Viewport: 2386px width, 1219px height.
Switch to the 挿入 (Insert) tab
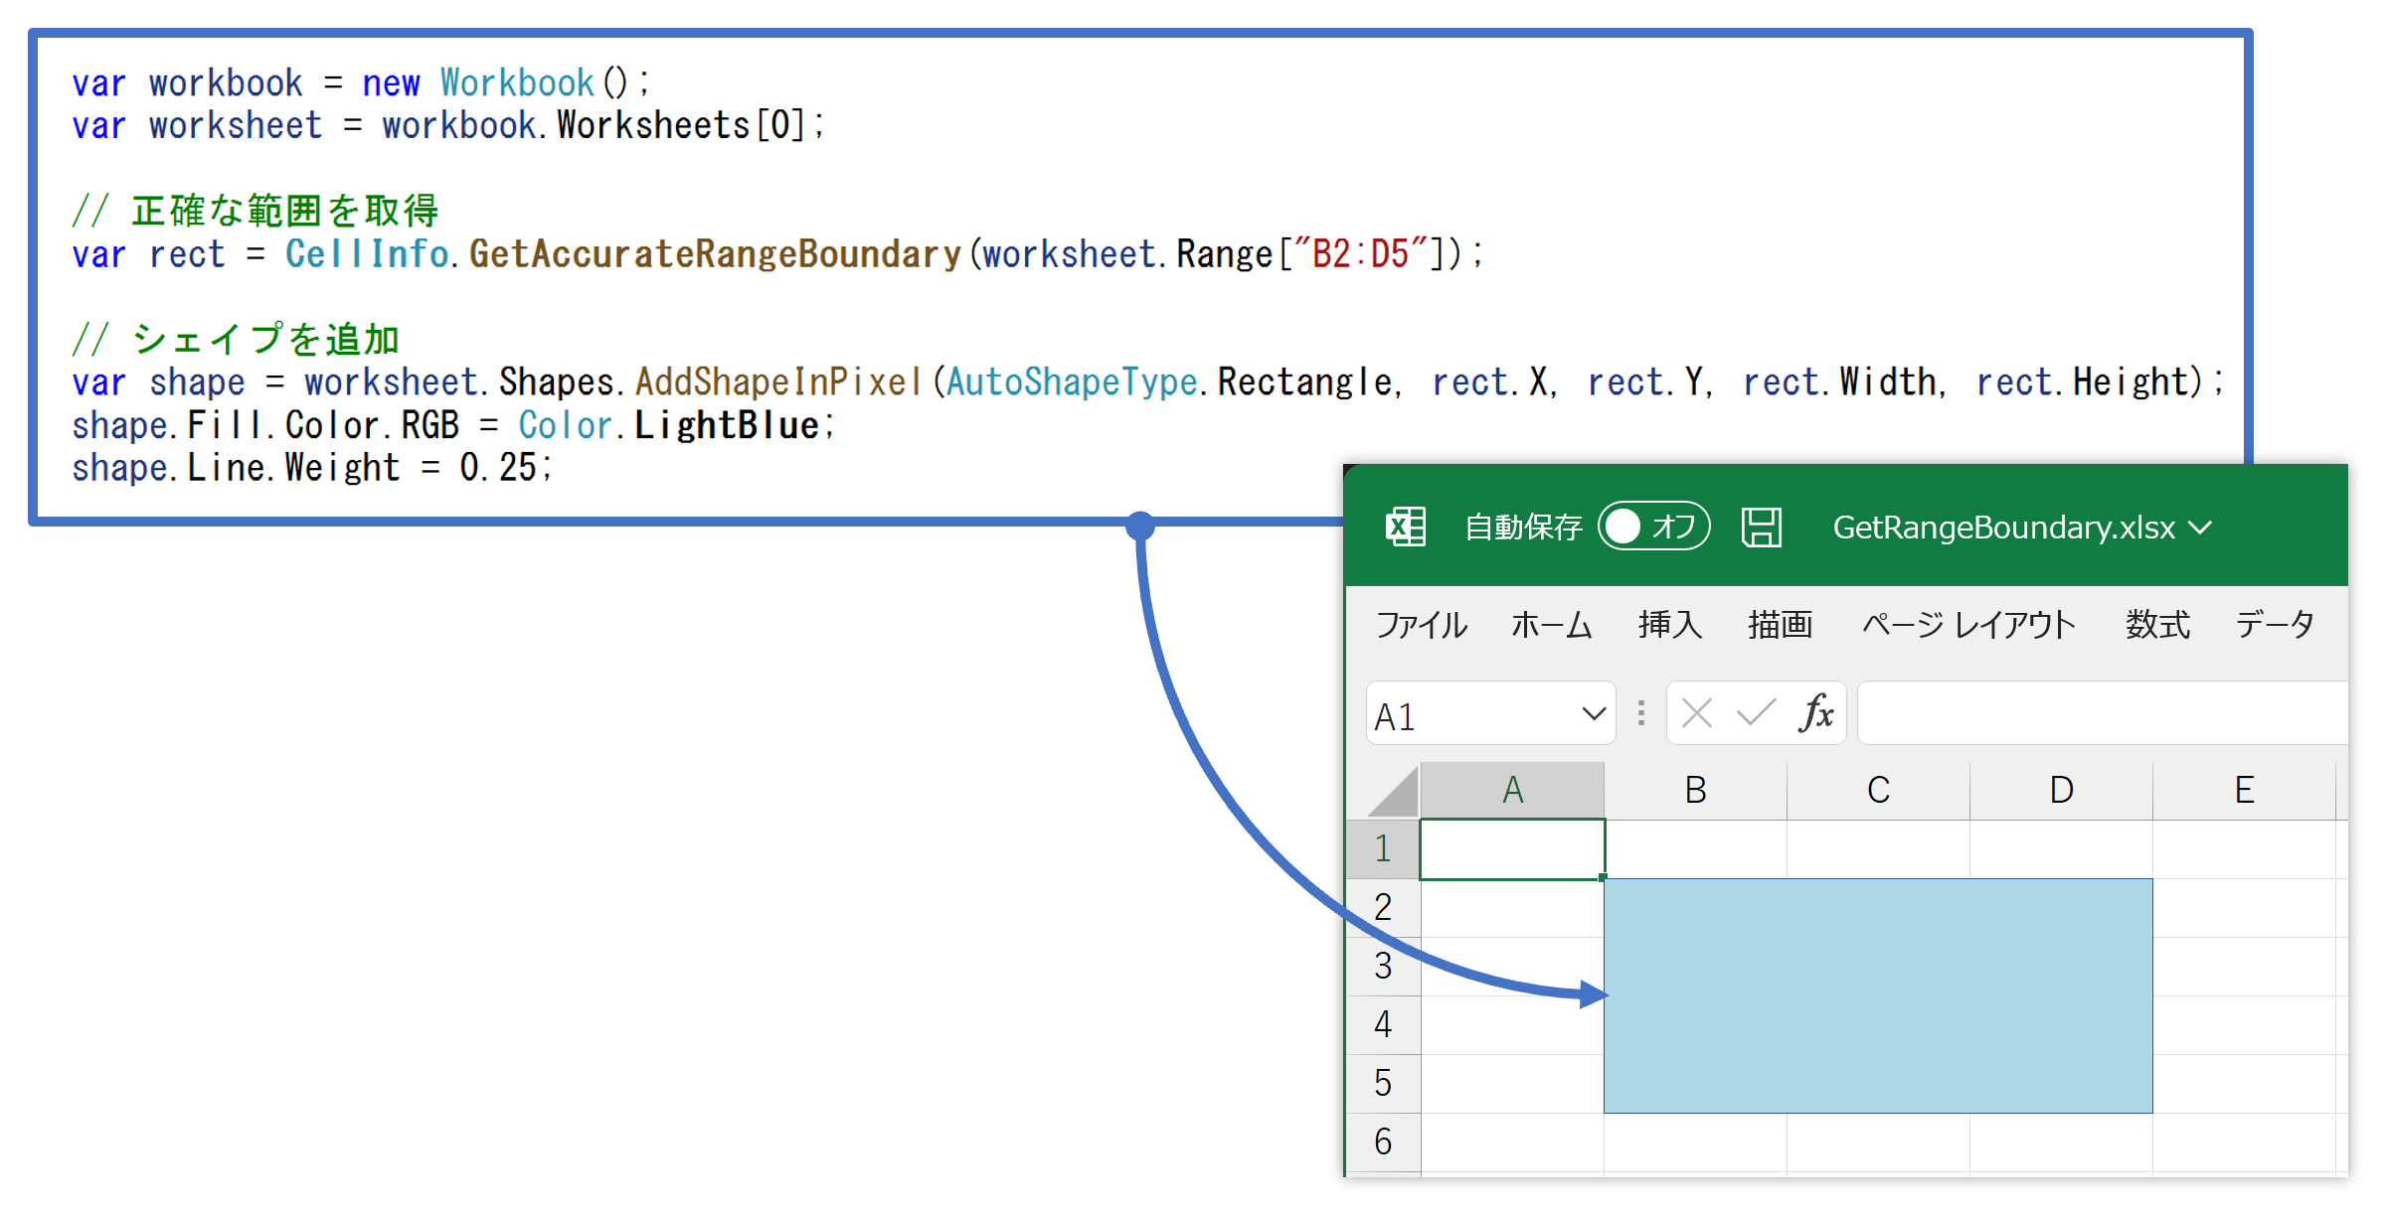pyautogui.click(x=1670, y=625)
